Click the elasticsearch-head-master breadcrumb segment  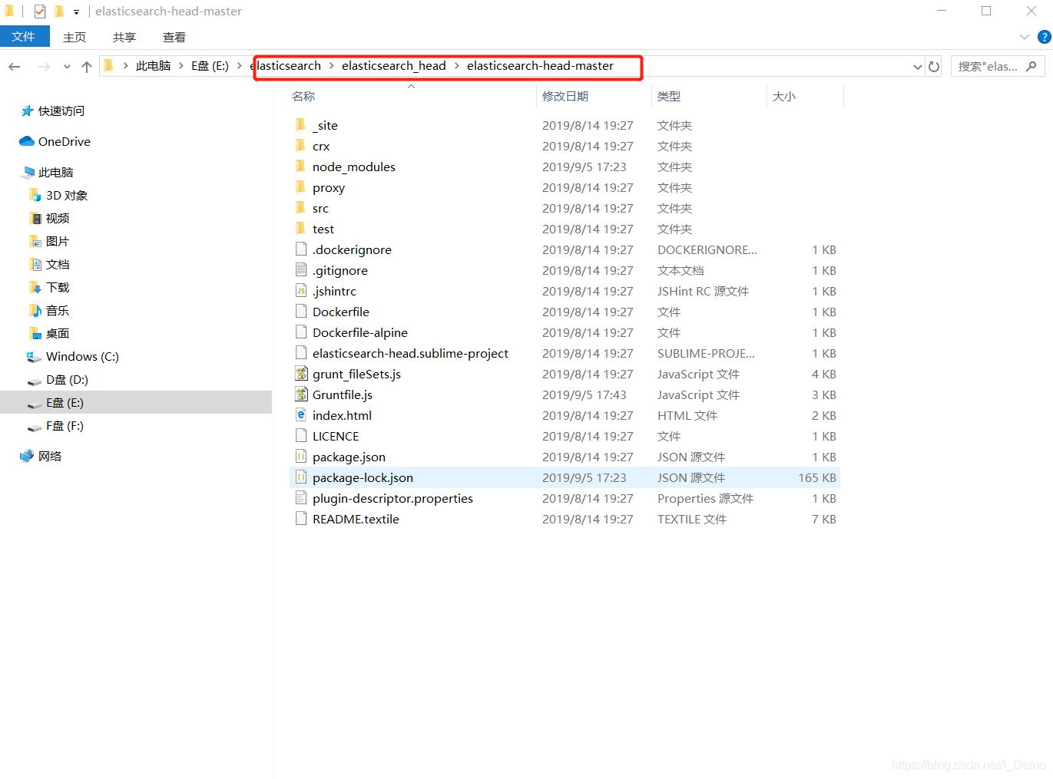(x=540, y=66)
